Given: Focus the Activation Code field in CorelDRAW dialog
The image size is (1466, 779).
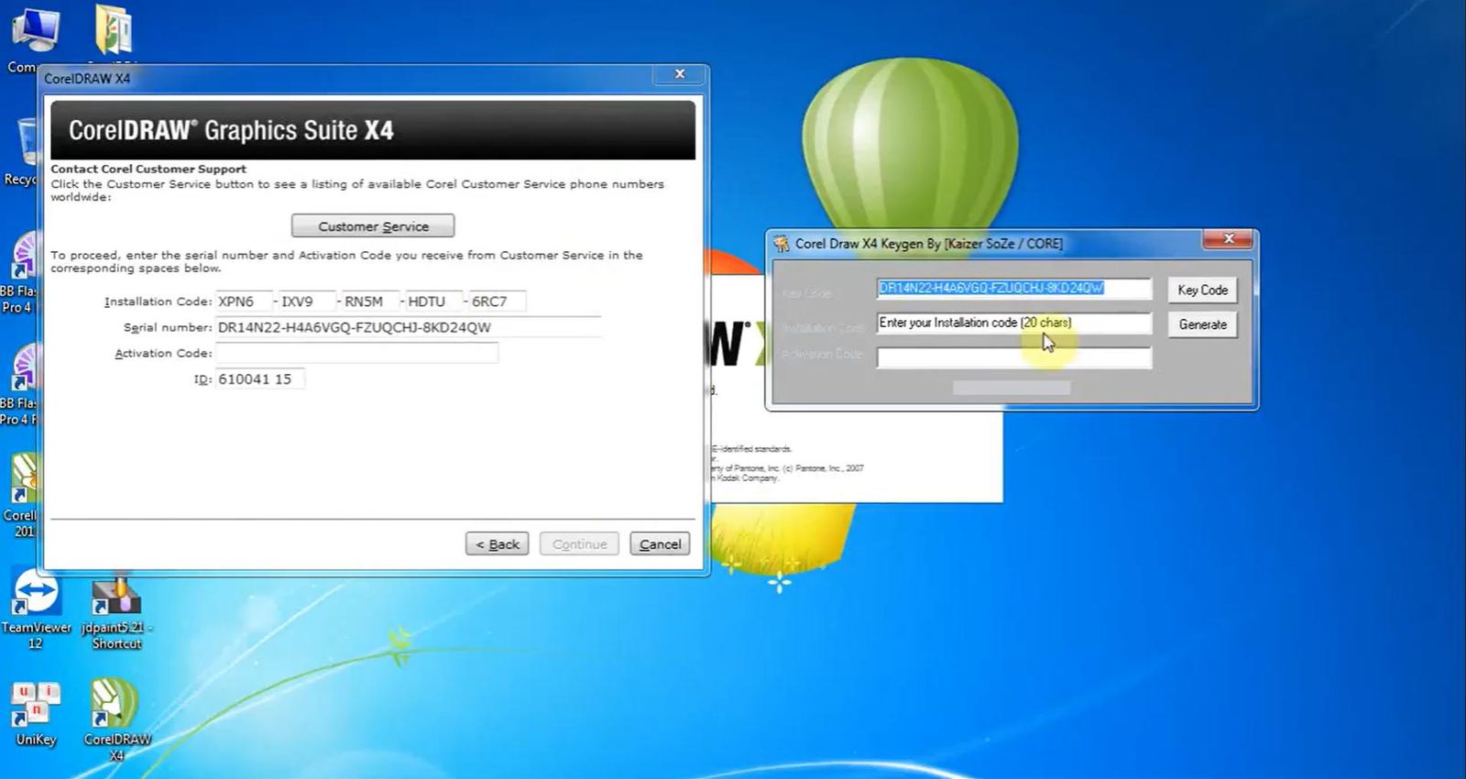Looking at the screenshot, I should (356, 353).
